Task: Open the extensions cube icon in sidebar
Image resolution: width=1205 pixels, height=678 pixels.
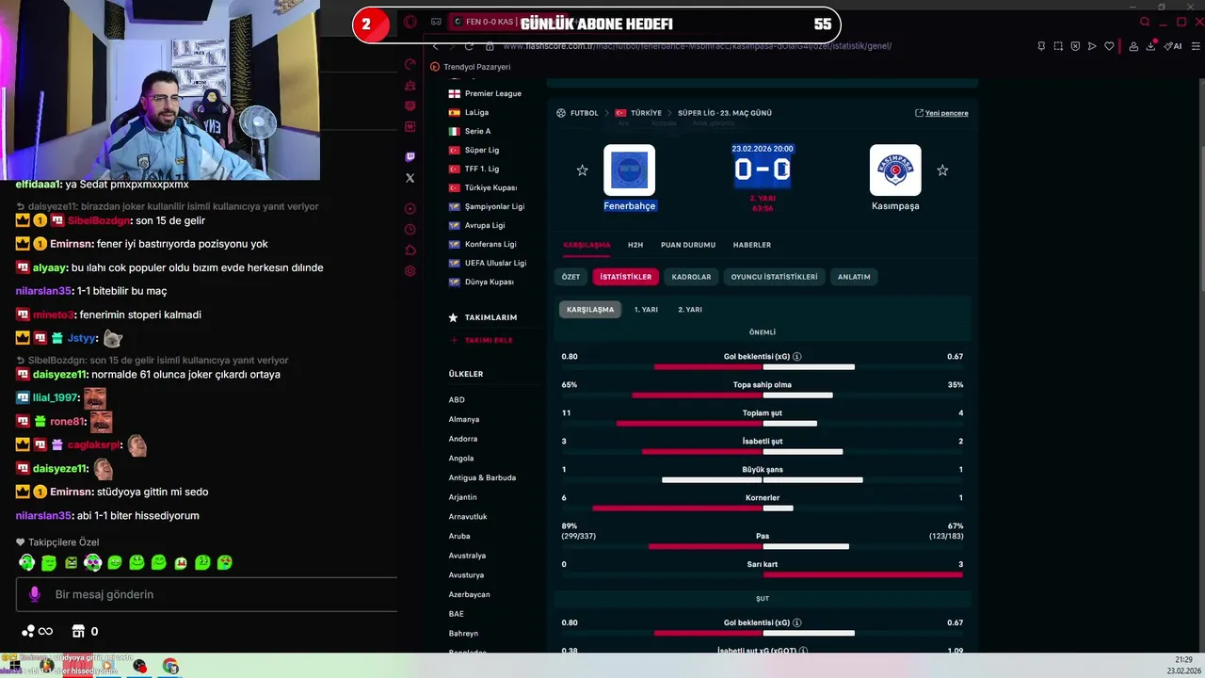Action: click(410, 250)
